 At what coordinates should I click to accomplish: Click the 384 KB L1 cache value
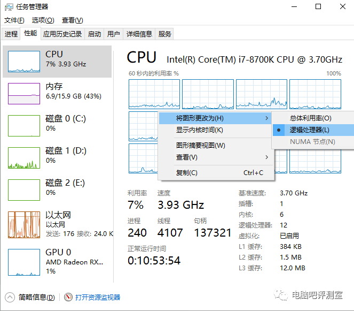click(x=291, y=247)
